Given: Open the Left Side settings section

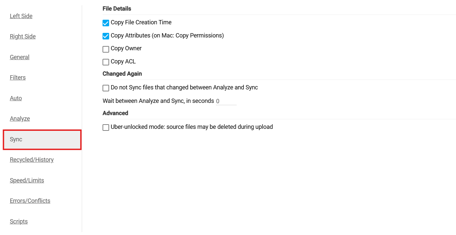Looking at the screenshot, I should [x=21, y=16].
